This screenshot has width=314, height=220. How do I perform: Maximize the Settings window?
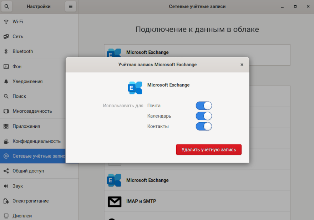point(295,6)
